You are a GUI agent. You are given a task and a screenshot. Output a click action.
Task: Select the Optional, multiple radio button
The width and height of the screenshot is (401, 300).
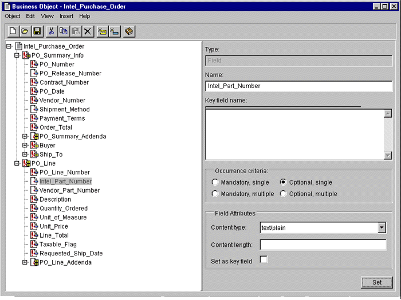(x=283, y=194)
